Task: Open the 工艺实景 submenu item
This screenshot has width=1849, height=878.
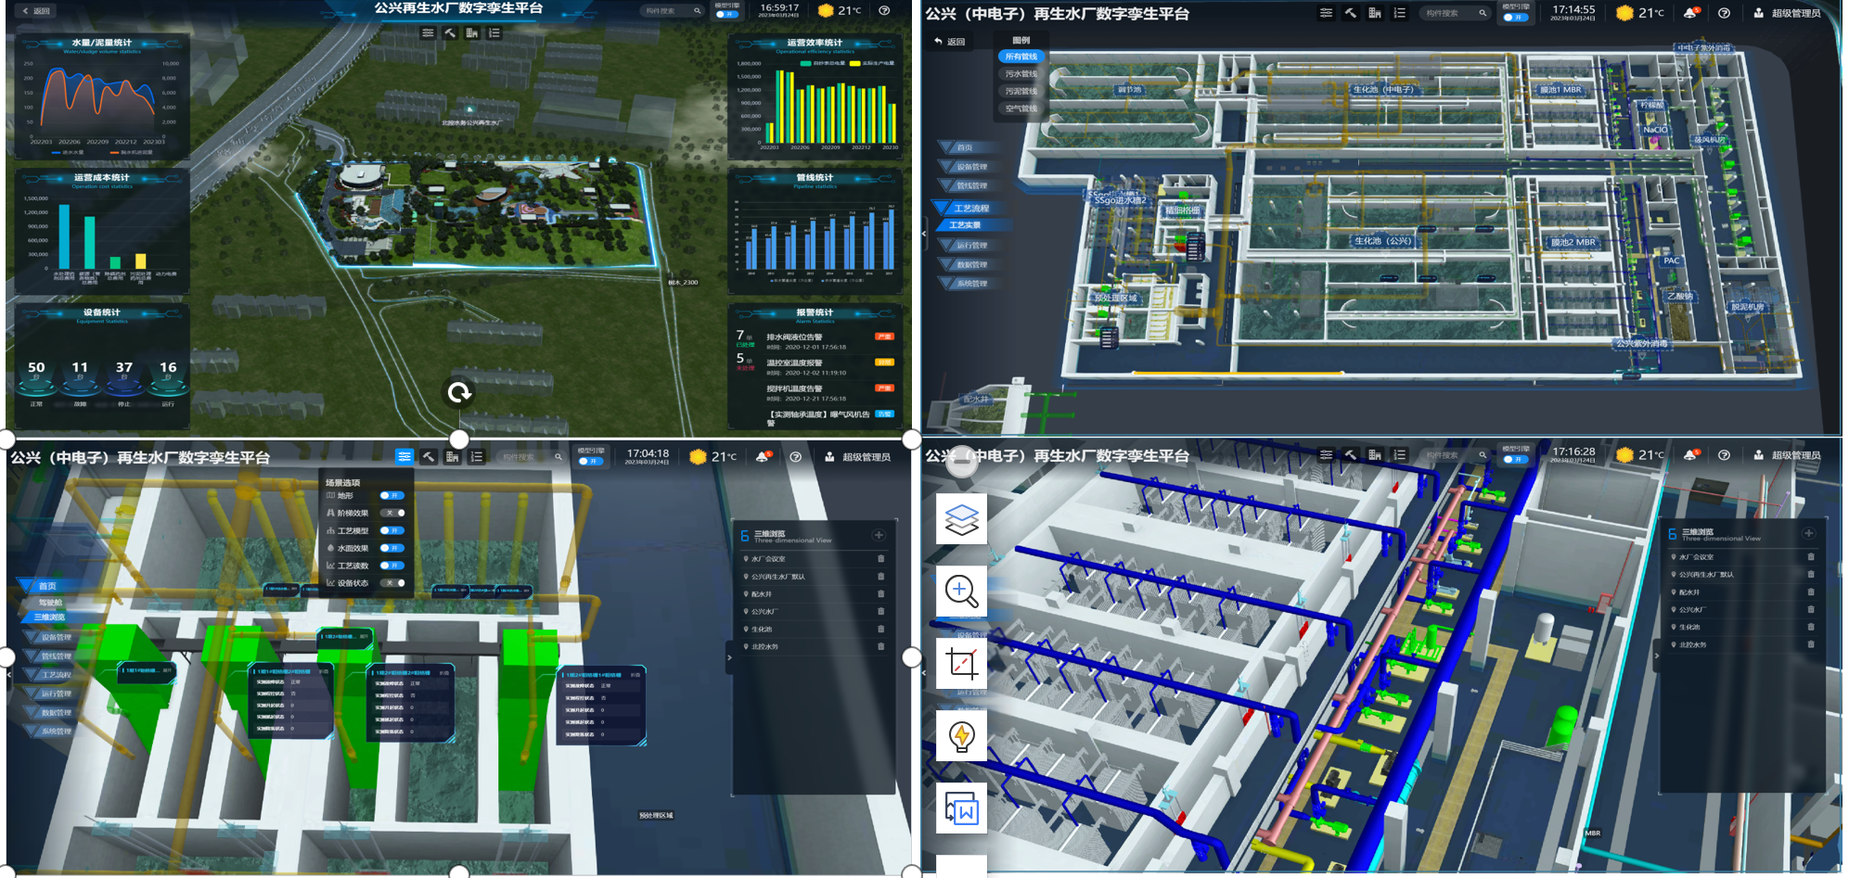Action: click(x=965, y=225)
